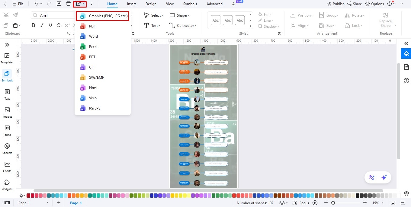Image resolution: width=411 pixels, height=207 pixels.
Task: Select Word export option
Action: (103, 37)
